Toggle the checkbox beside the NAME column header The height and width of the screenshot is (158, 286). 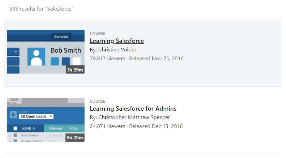(x=15, y=128)
